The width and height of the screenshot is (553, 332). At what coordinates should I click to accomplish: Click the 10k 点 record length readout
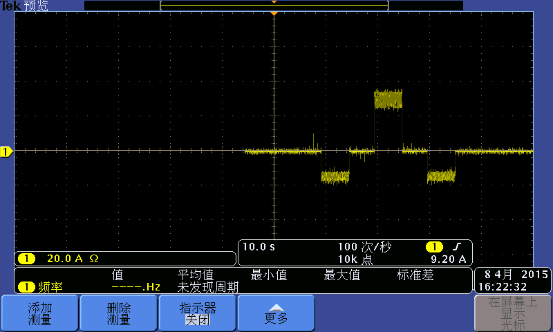click(x=355, y=259)
